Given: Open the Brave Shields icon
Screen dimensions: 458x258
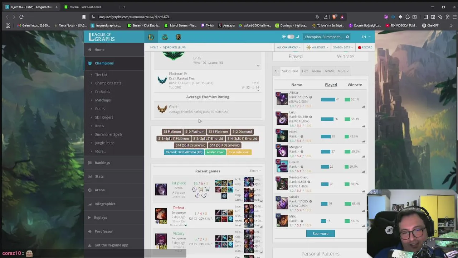Looking at the screenshot, I should [x=334, y=17].
